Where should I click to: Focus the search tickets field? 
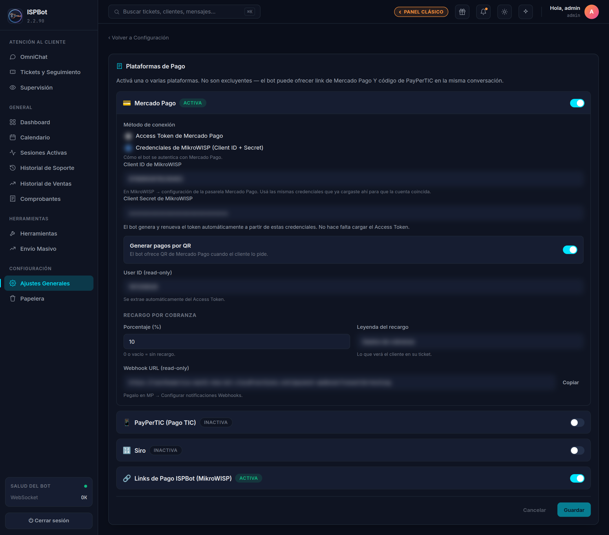184,12
